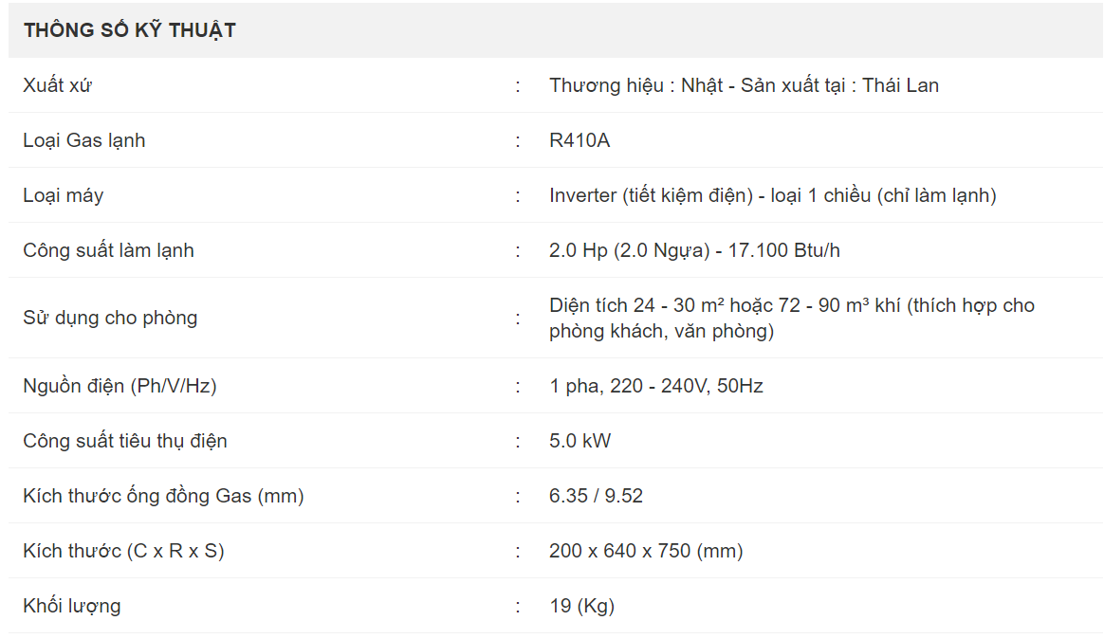Select the Loại máy label
Screen dimensions: 1104x639
[x=63, y=195]
